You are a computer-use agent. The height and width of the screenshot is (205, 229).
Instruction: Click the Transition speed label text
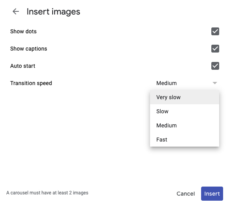point(31,83)
